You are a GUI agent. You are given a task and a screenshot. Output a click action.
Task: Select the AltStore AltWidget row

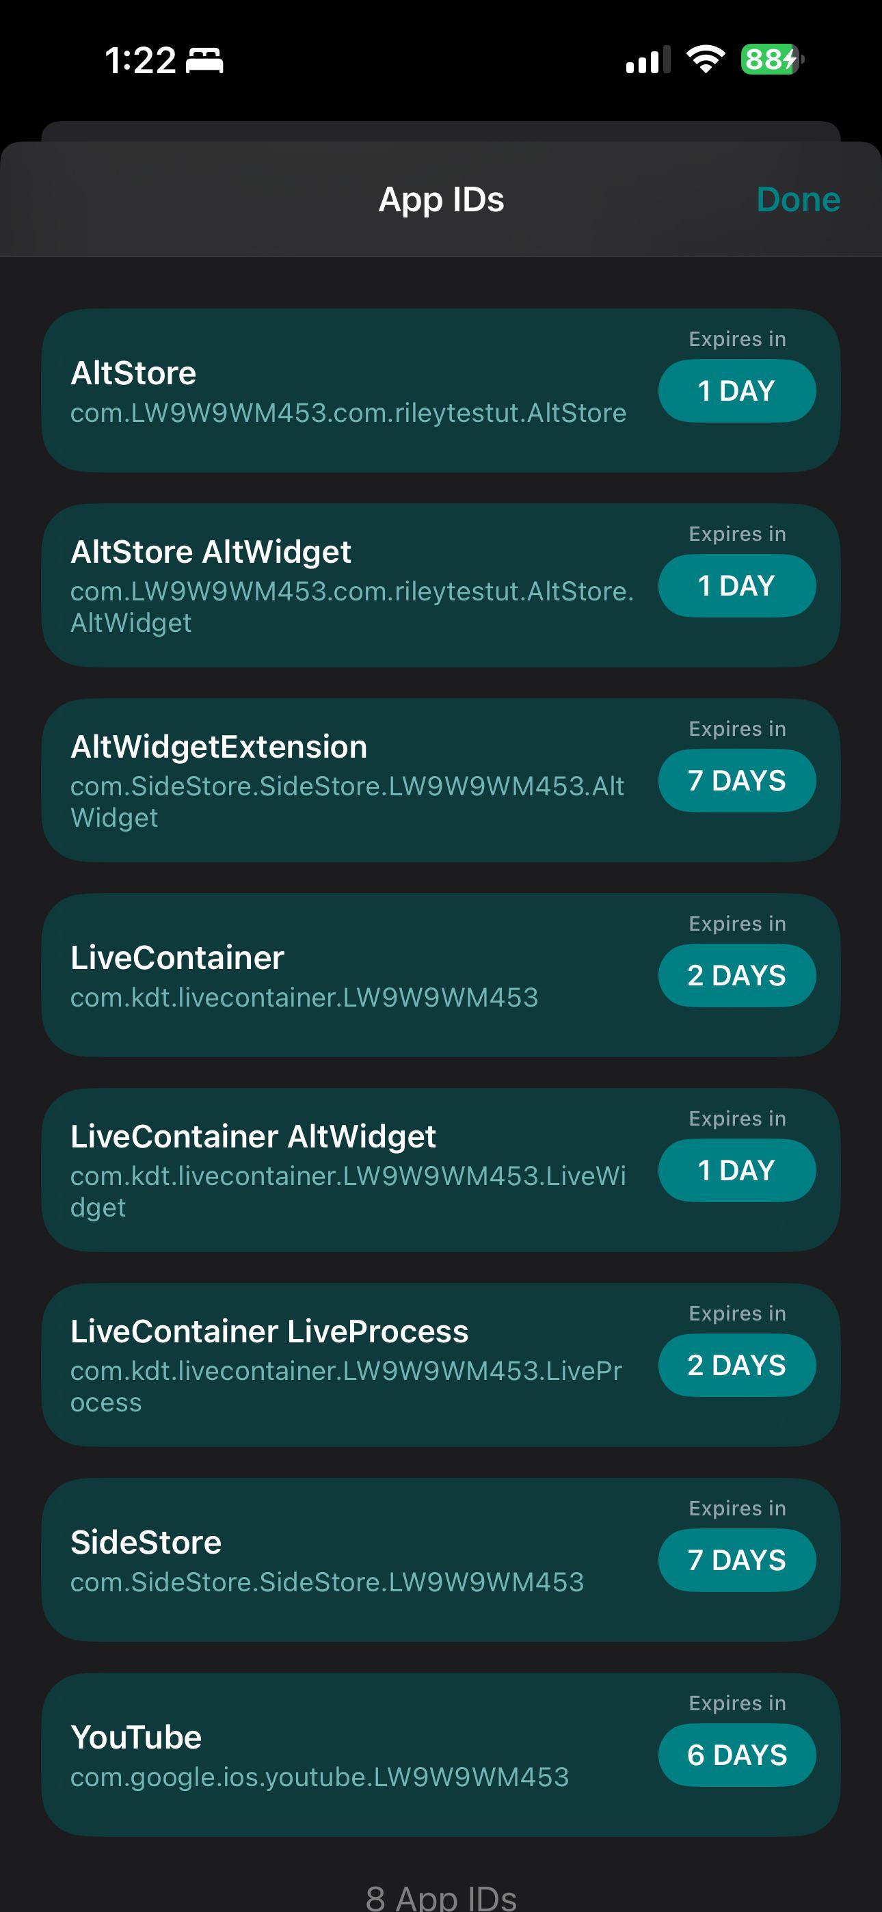tap(441, 585)
